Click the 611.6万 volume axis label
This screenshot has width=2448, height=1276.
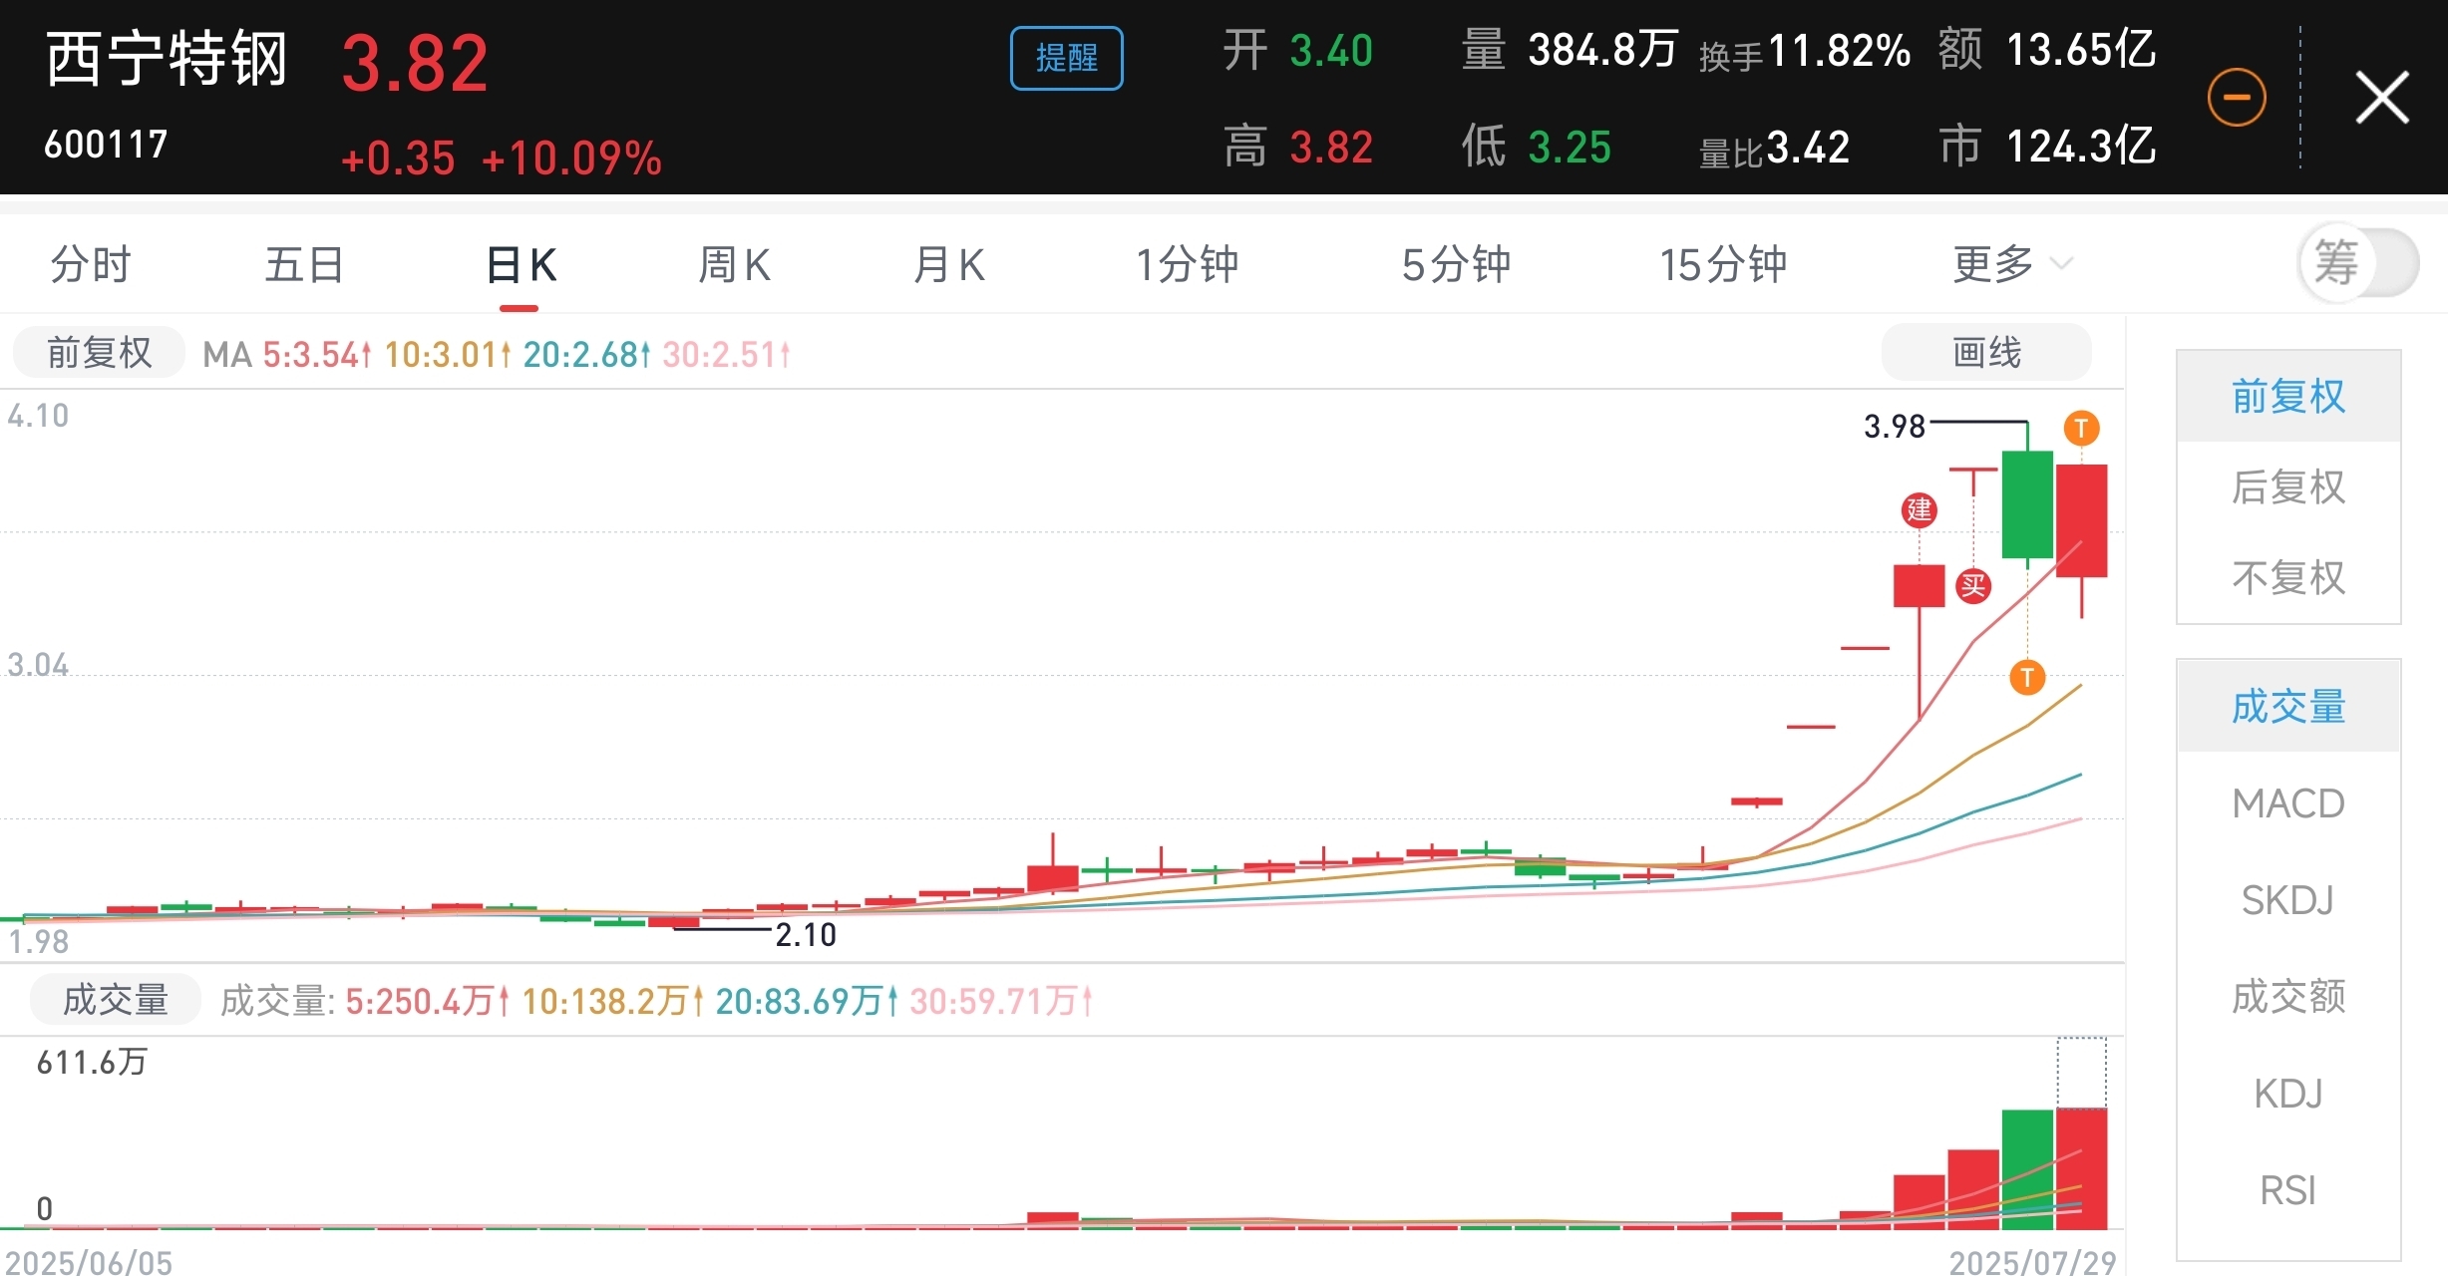click(x=92, y=1063)
